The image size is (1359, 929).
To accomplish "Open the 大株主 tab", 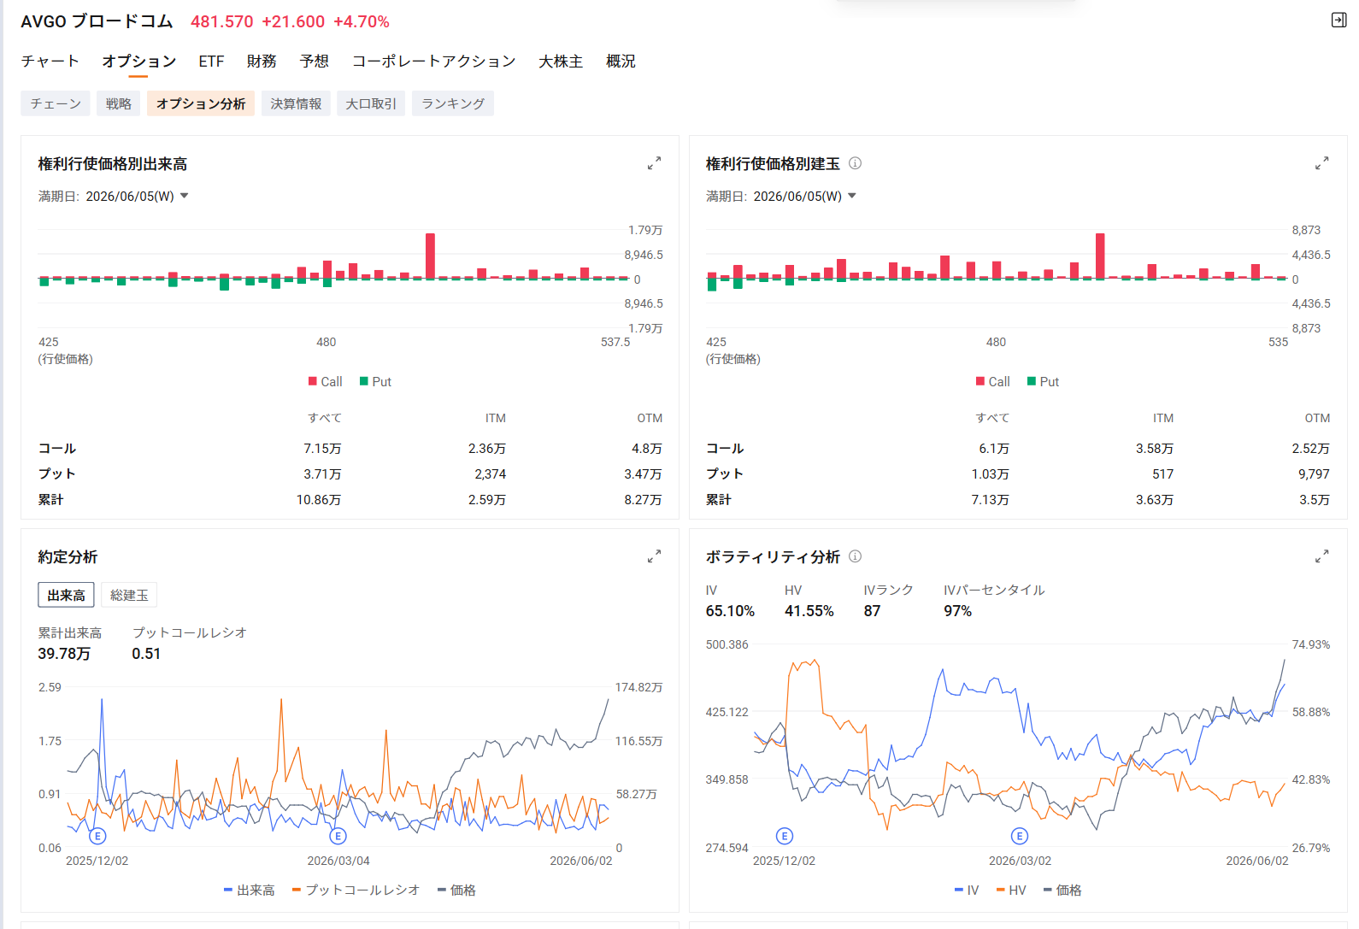I will (561, 62).
